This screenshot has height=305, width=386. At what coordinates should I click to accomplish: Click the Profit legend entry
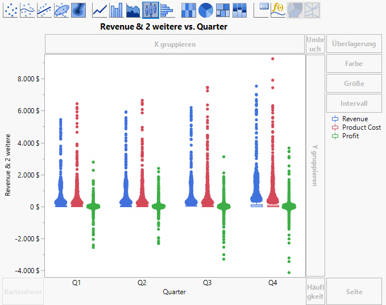tap(350, 136)
